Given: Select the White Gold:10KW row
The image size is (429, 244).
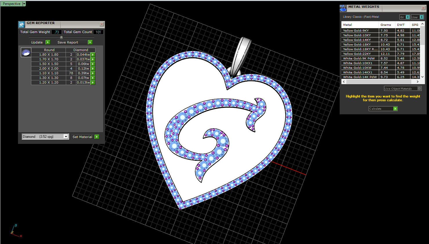Looking at the screenshot, I should point(381,68).
